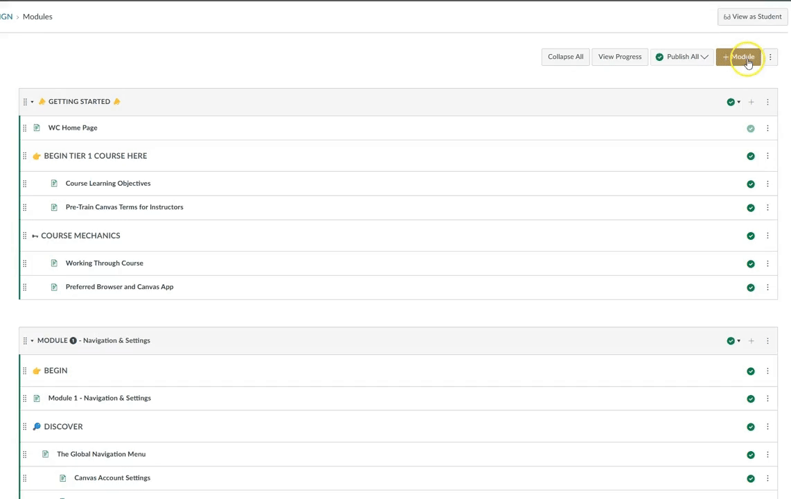791x499 pixels.
Task: Click options dots for Working Through Course
Action: [767, 264]
